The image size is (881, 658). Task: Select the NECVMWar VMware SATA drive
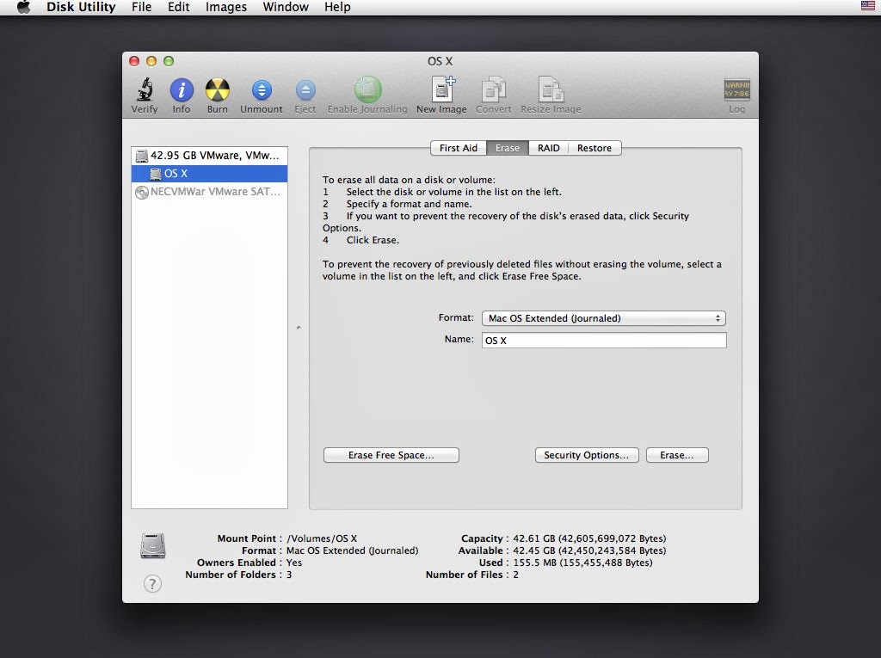[210, 192]
